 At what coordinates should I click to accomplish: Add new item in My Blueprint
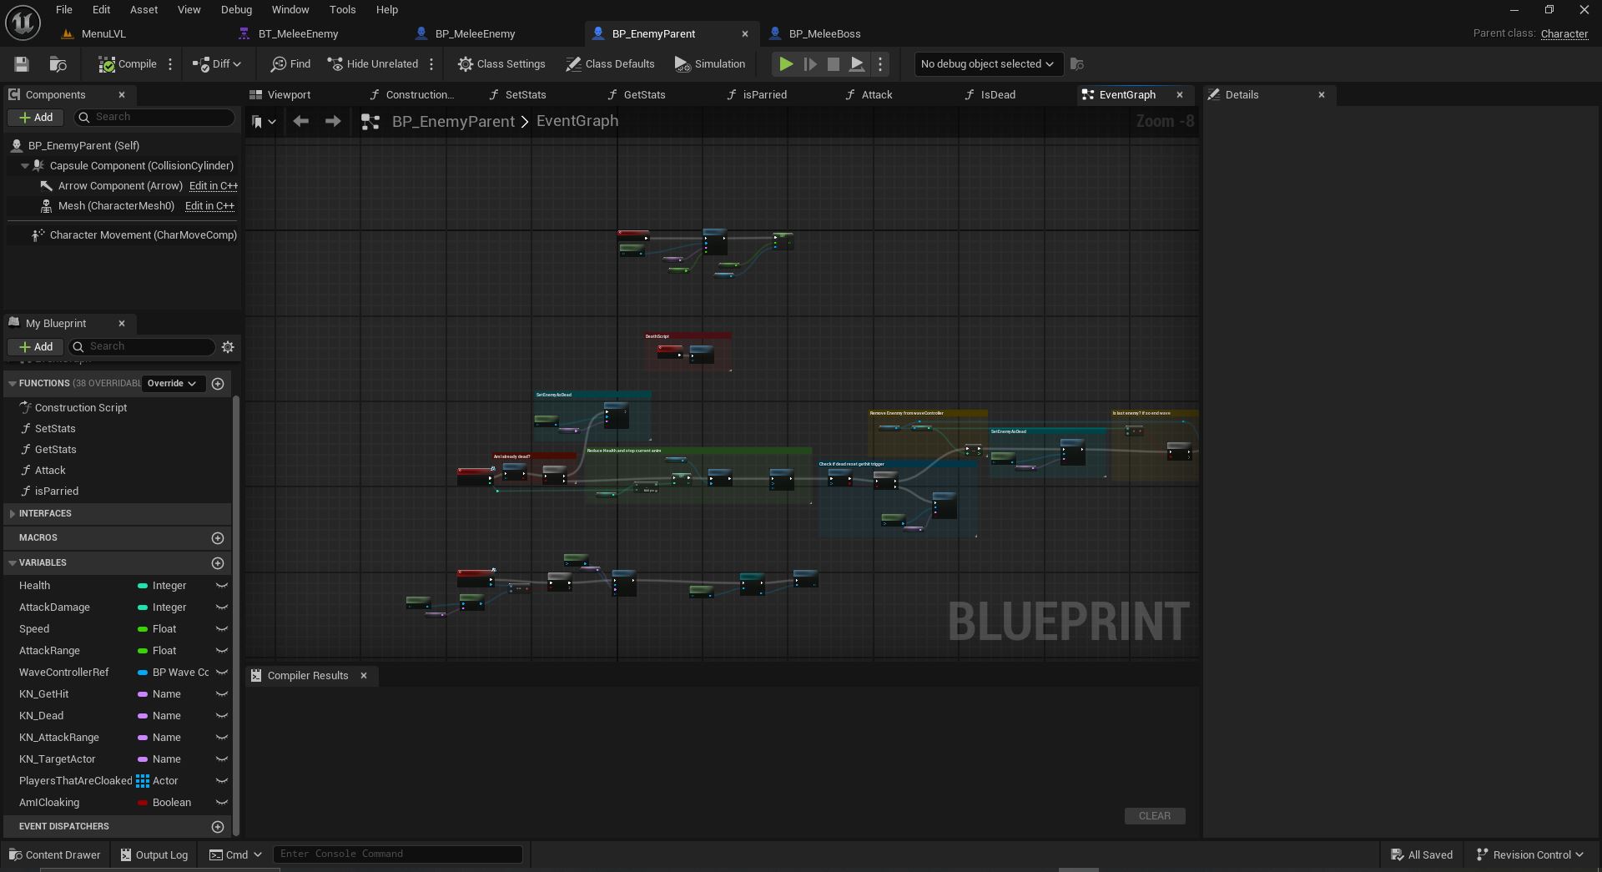[36, 347]
